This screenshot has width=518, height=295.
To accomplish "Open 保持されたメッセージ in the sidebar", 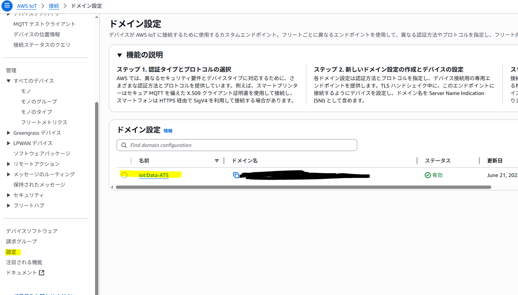I will point(39,185).
